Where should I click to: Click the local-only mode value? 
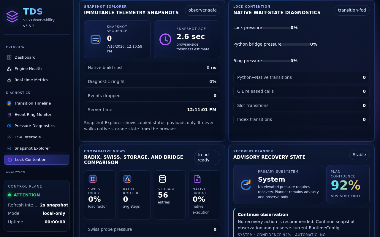(54, 213)
